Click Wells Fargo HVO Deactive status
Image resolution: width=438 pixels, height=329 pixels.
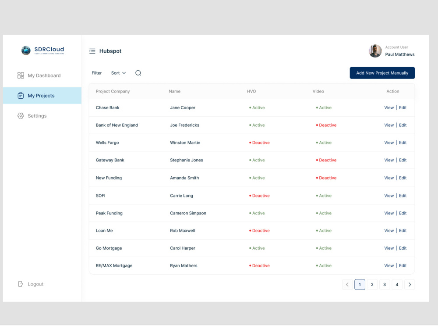pos(259,143)
